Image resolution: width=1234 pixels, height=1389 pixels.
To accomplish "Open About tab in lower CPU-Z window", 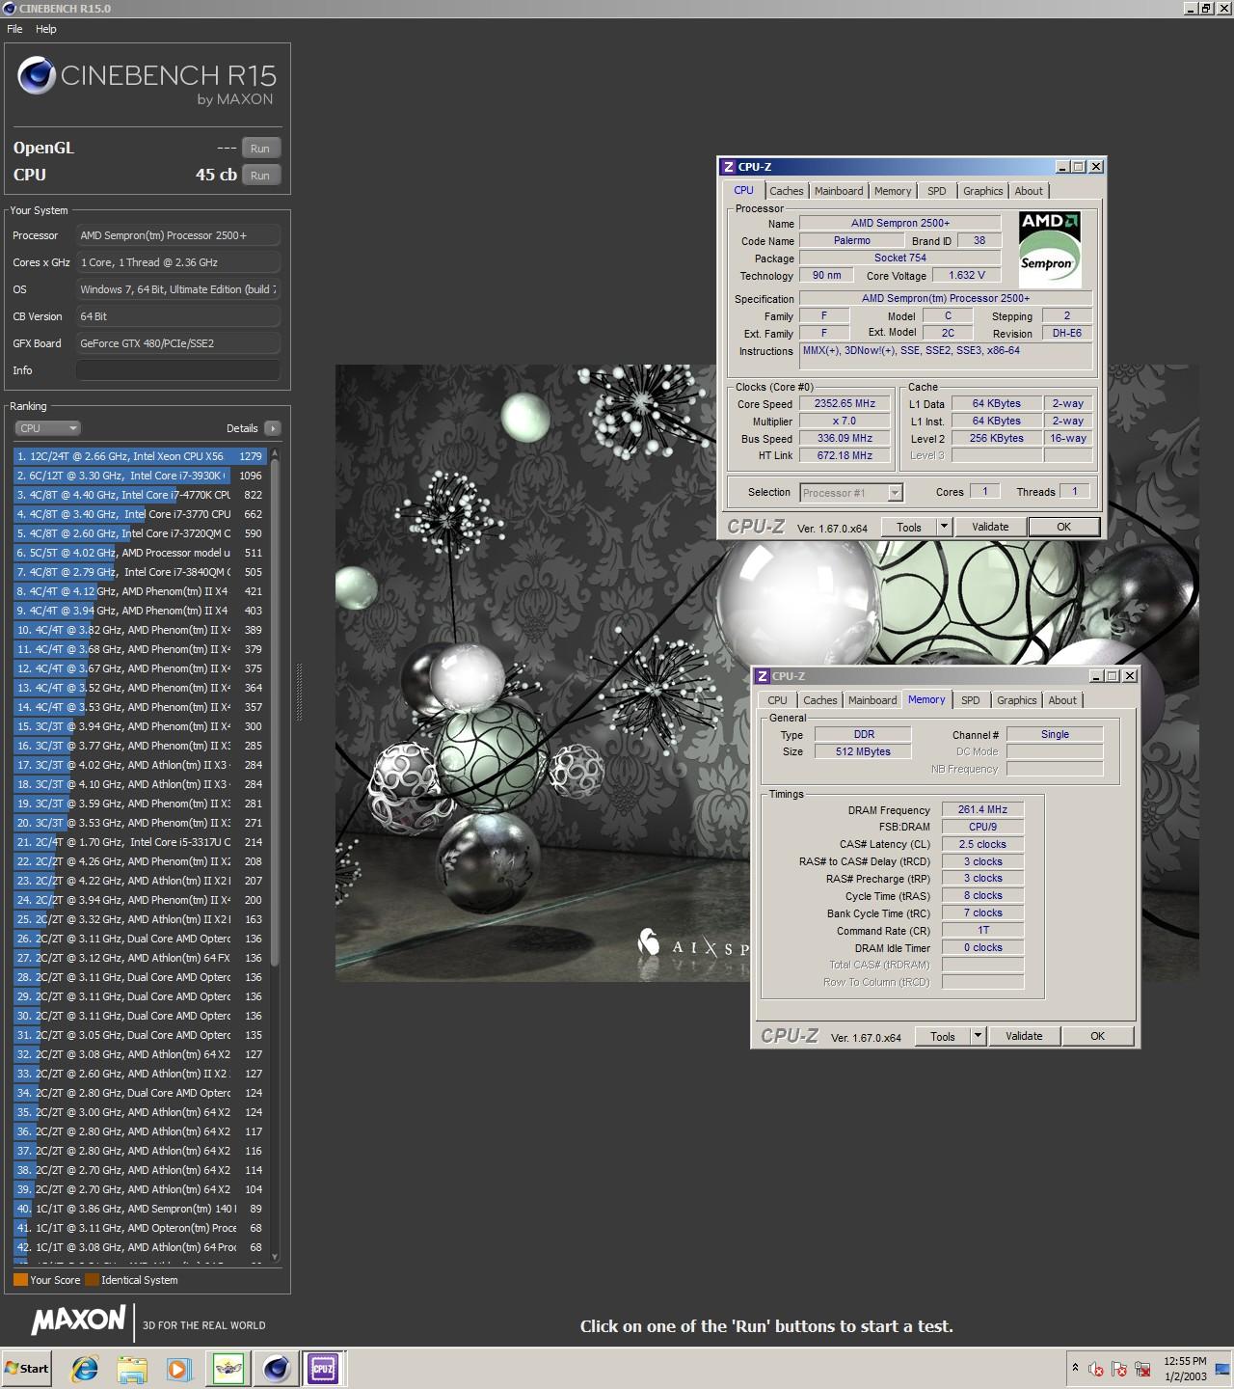I will tap(1062, 700).
